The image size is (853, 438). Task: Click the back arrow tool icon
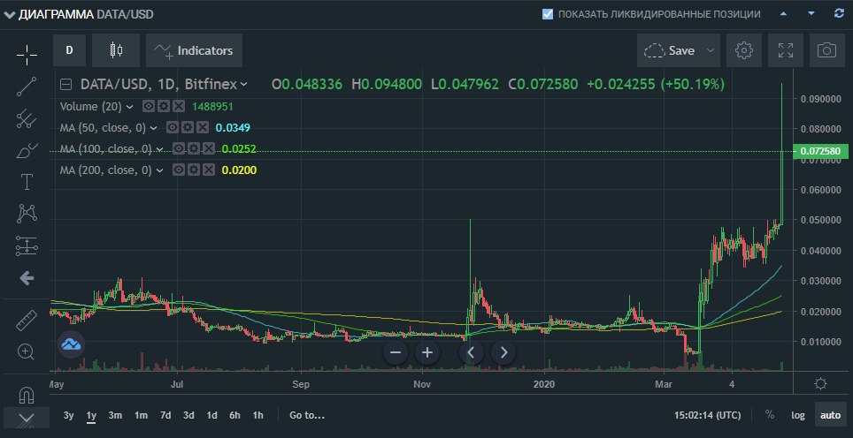(x=27, y=278)
